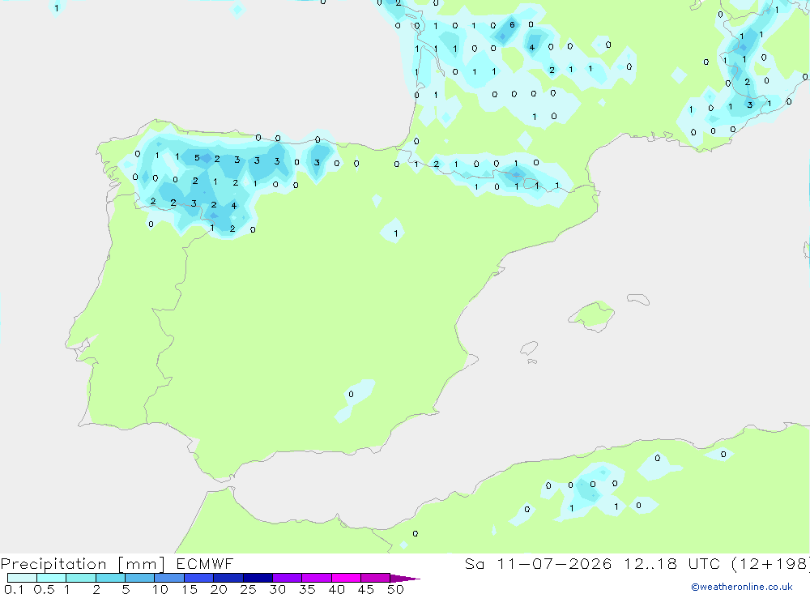Click the legend label '40'
Screen dimensions: 810x594
(x=337, y=589)
